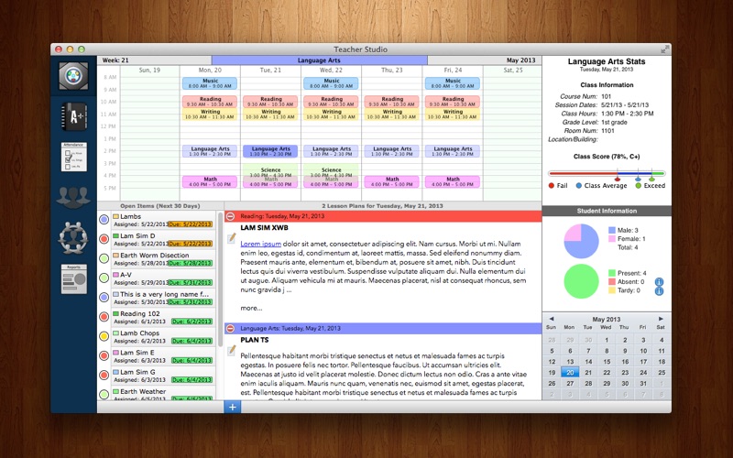This screenshot has width=733, height=458.
Task: Click pencil edit icon for PLAN TS
Action: [232, 350]
